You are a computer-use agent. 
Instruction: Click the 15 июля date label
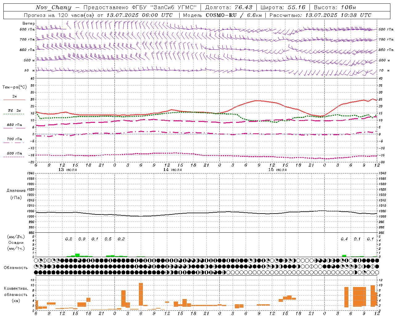click(x=277, y=170)
